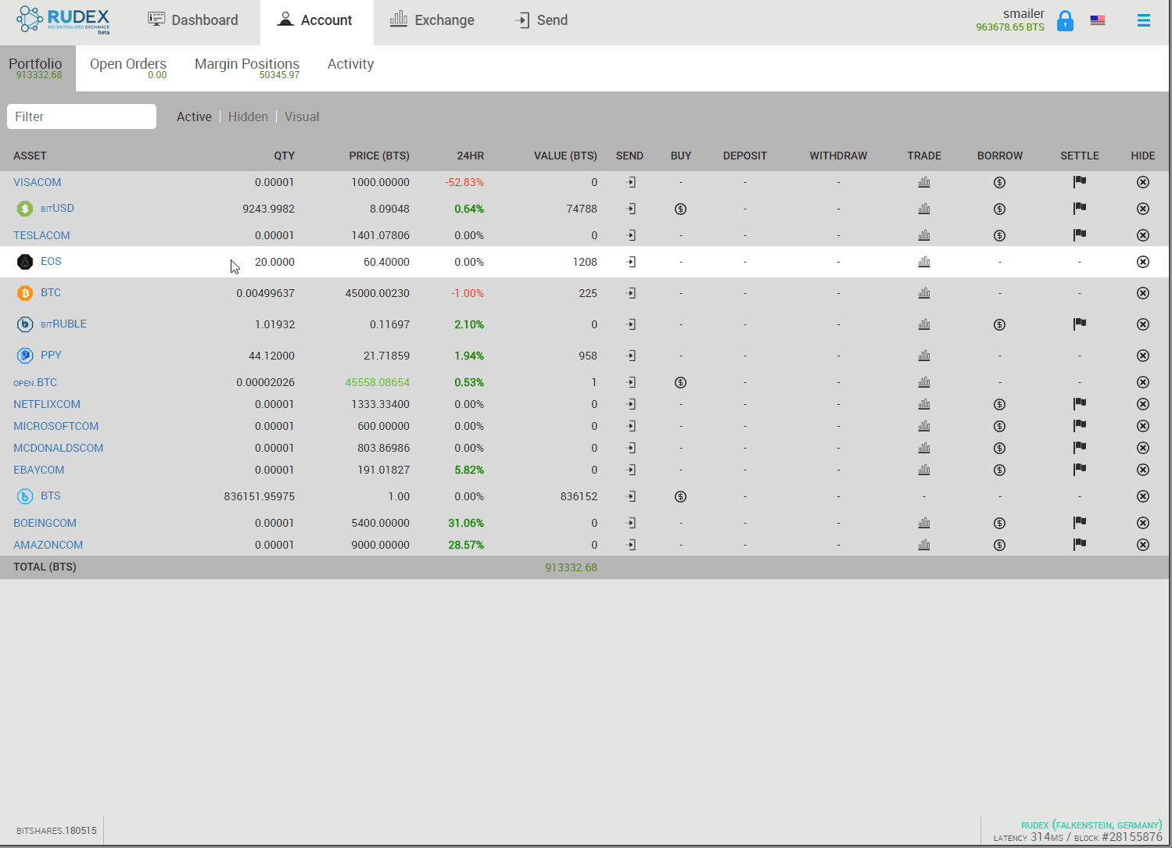
Task: Open trade chart icon for VISACOM
Action: (x=924, y=182)
